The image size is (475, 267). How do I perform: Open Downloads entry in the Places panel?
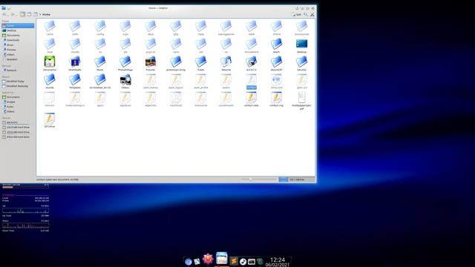(x=18, y=40)
